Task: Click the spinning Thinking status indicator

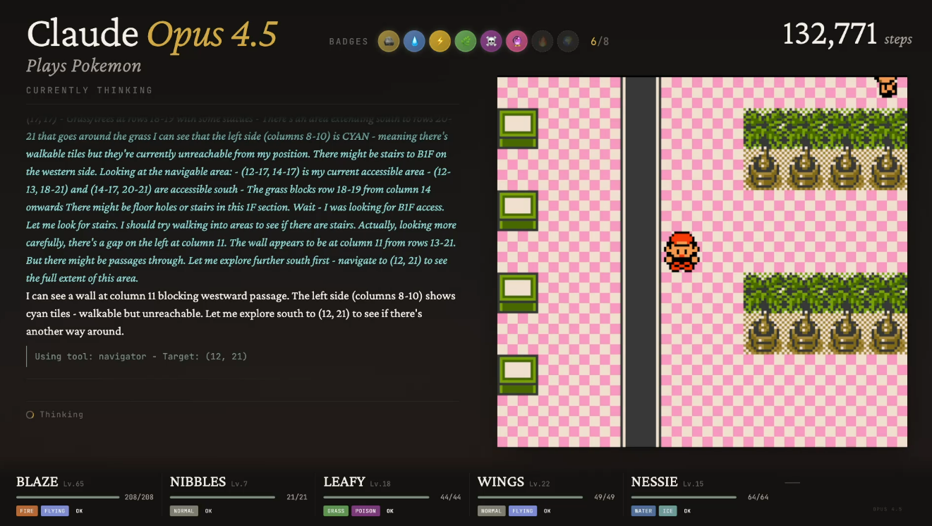Action: pos(30,414)
